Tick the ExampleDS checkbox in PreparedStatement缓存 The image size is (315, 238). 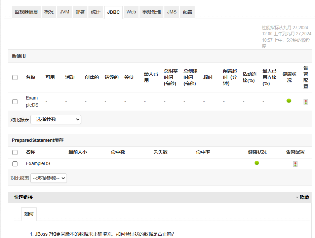[15, 164]
